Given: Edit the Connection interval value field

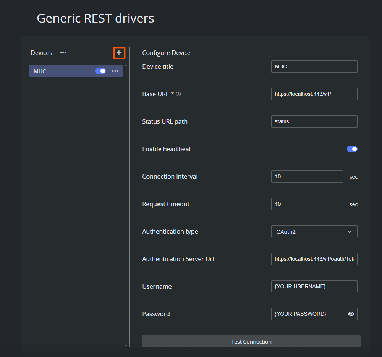Looking at the screenshot, I should coord(307,176).
